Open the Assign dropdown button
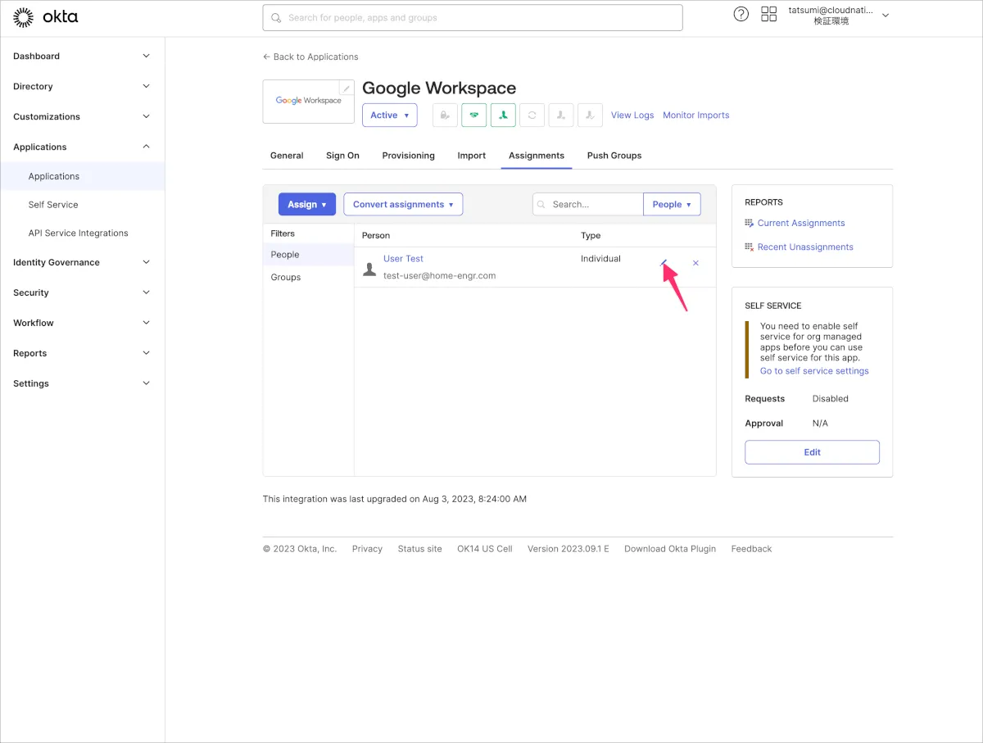This screenshot has width=983, height=743. 306,204
